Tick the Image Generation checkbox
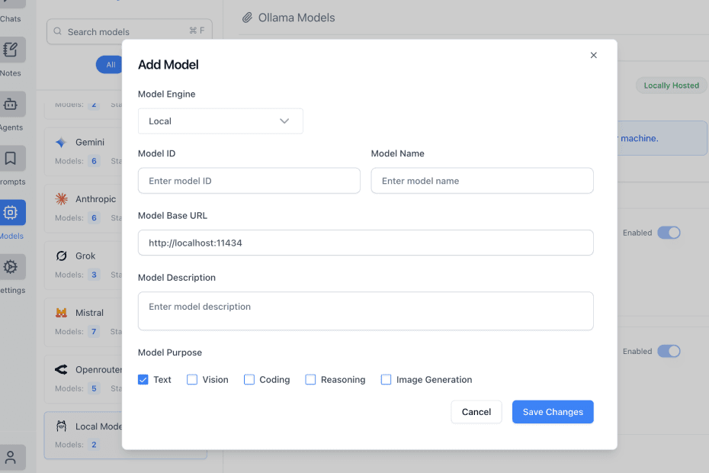Viewport: 709px width, 473px height. tap(387, 380)
